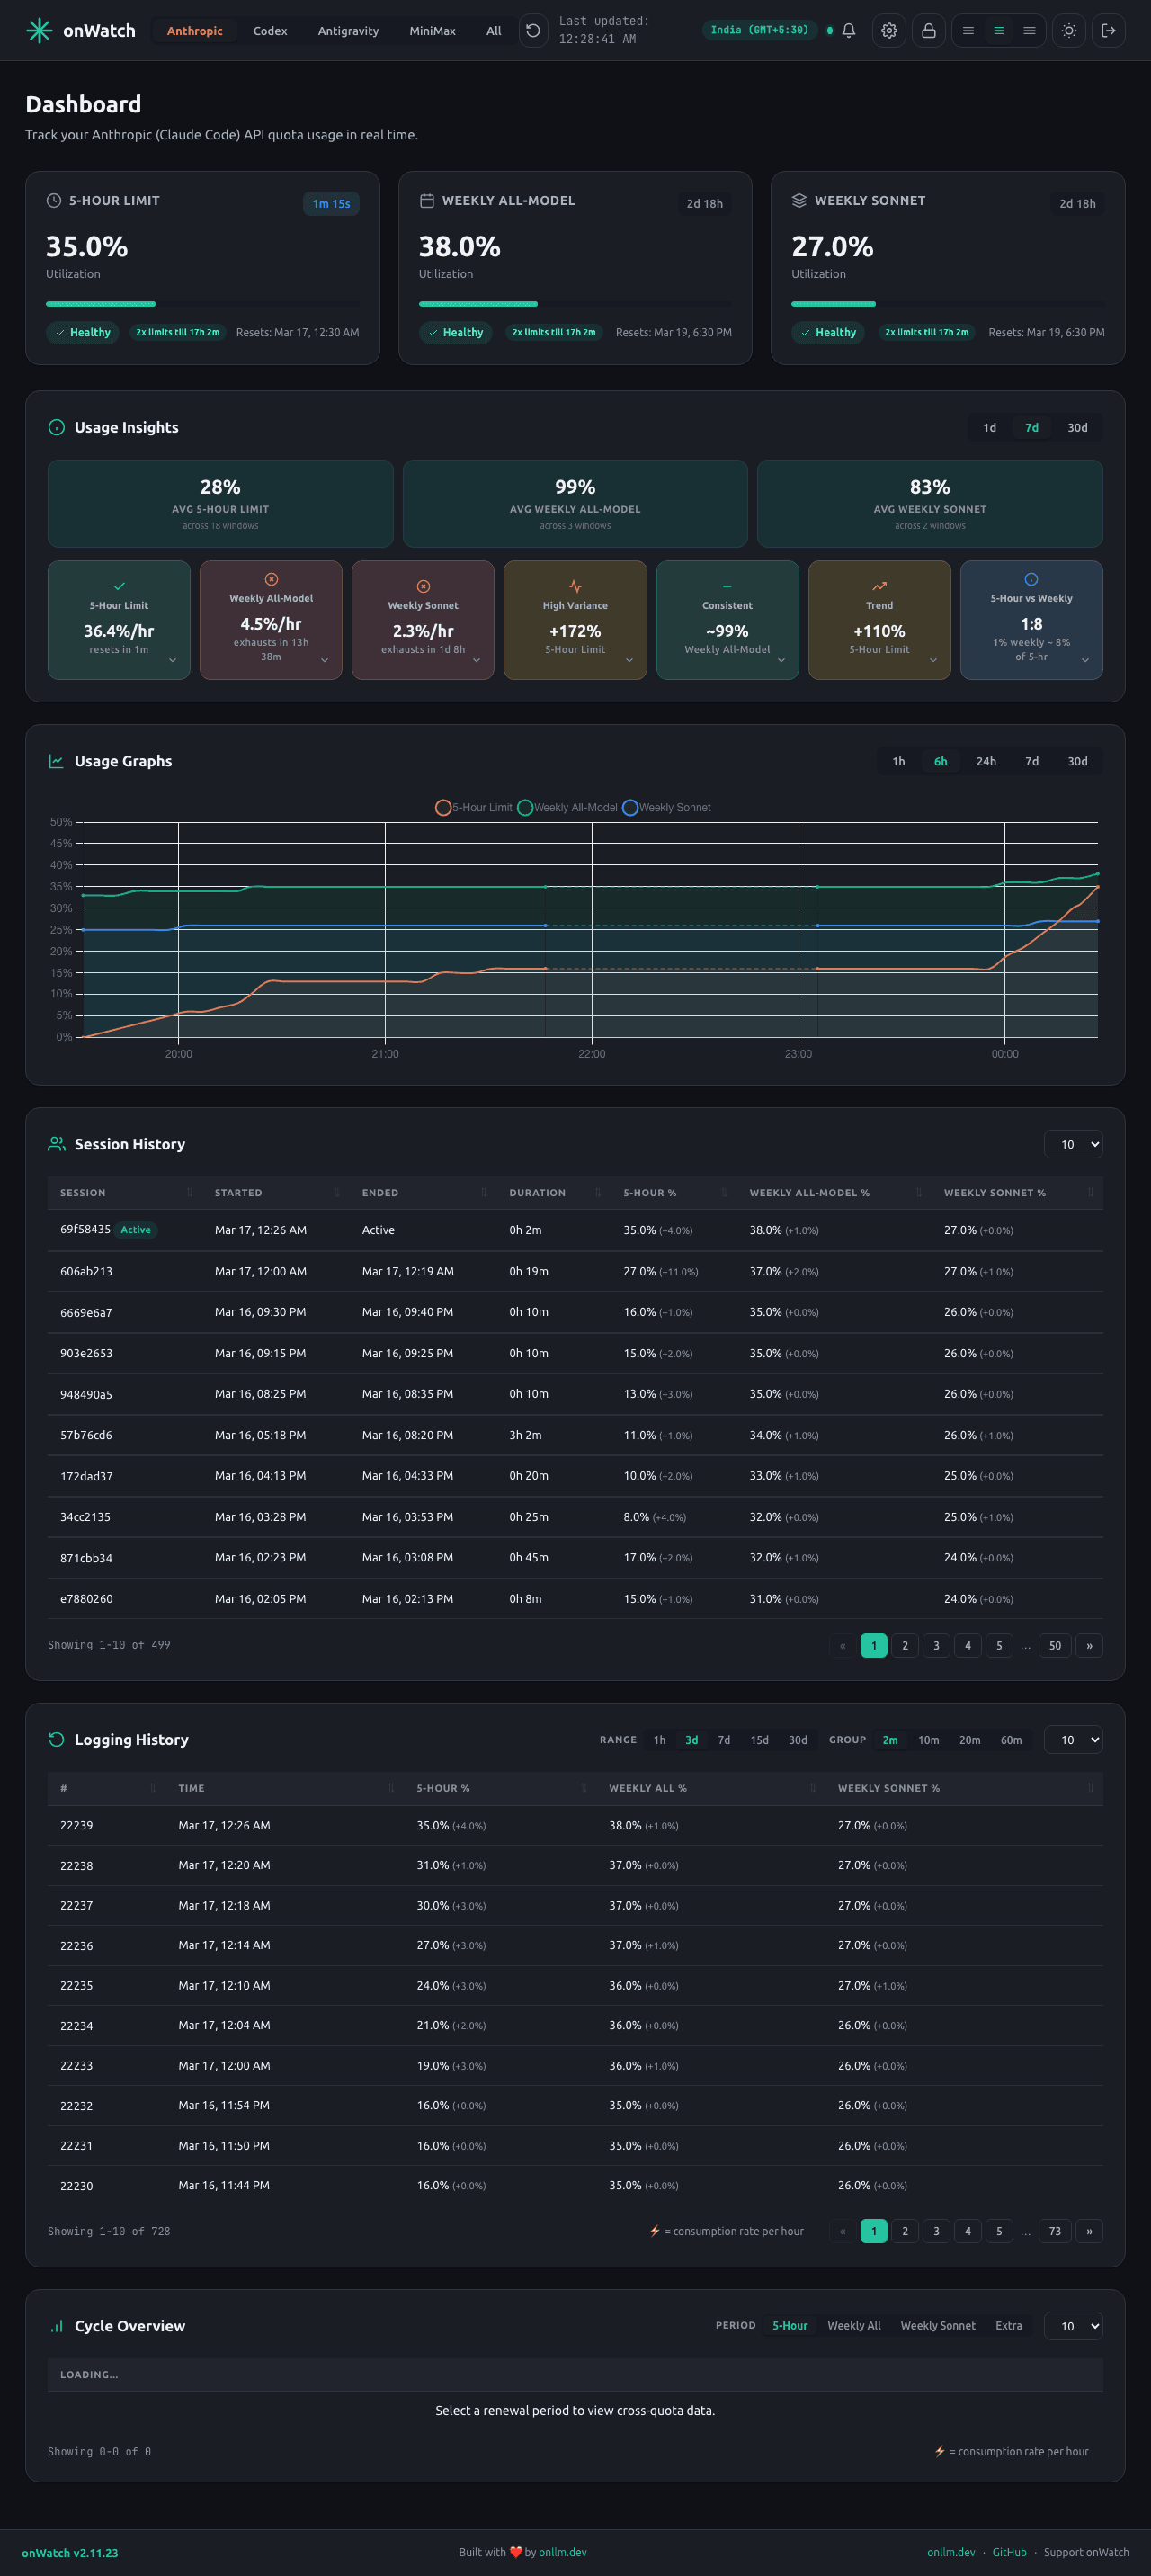Select the comfortable density icon
Viewport: 1151px width, 2576px height.
(x=1029, y=30)
